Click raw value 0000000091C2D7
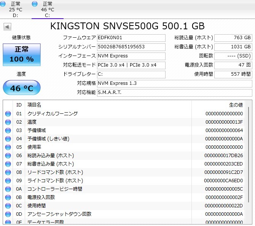This screenshot has height=226, width=255. click(x=224, y=172)
